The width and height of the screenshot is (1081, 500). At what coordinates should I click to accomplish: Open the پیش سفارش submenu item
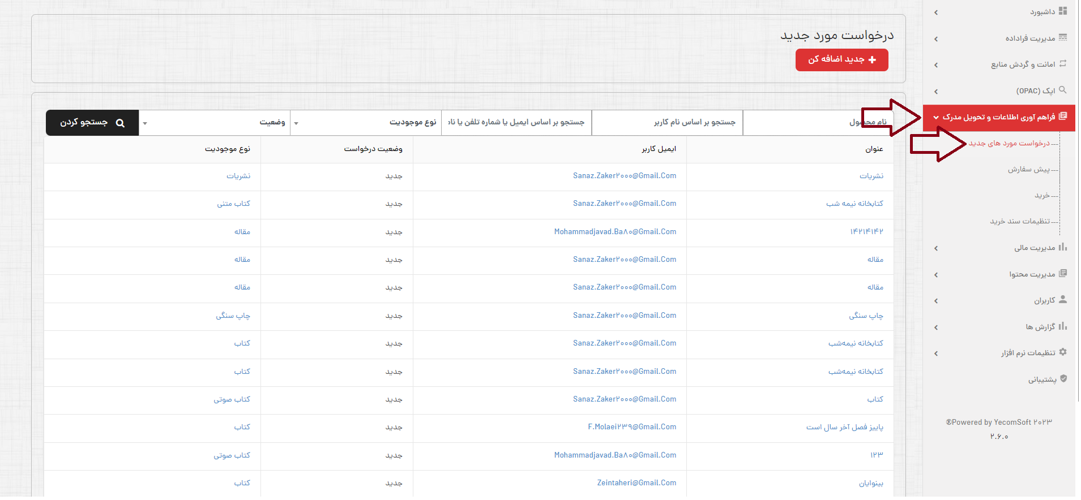1028,169
